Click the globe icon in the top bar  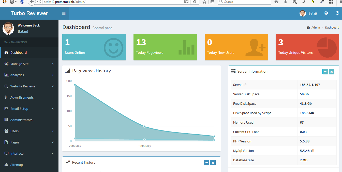[x=326, y=13]
